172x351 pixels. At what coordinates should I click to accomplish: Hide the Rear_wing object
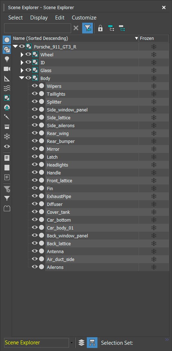click(x=34, y=133)
